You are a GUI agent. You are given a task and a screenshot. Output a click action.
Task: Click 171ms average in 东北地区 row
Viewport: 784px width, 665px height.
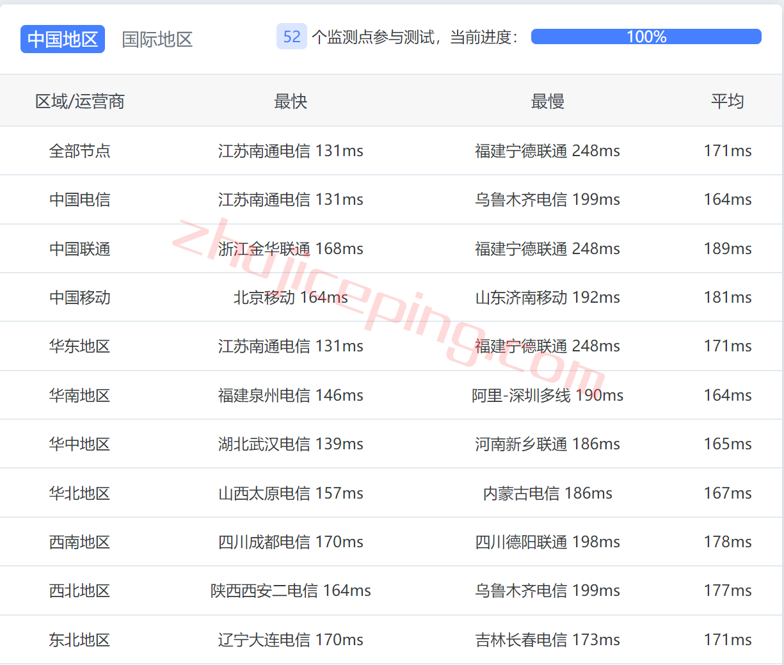click(728, 639)
